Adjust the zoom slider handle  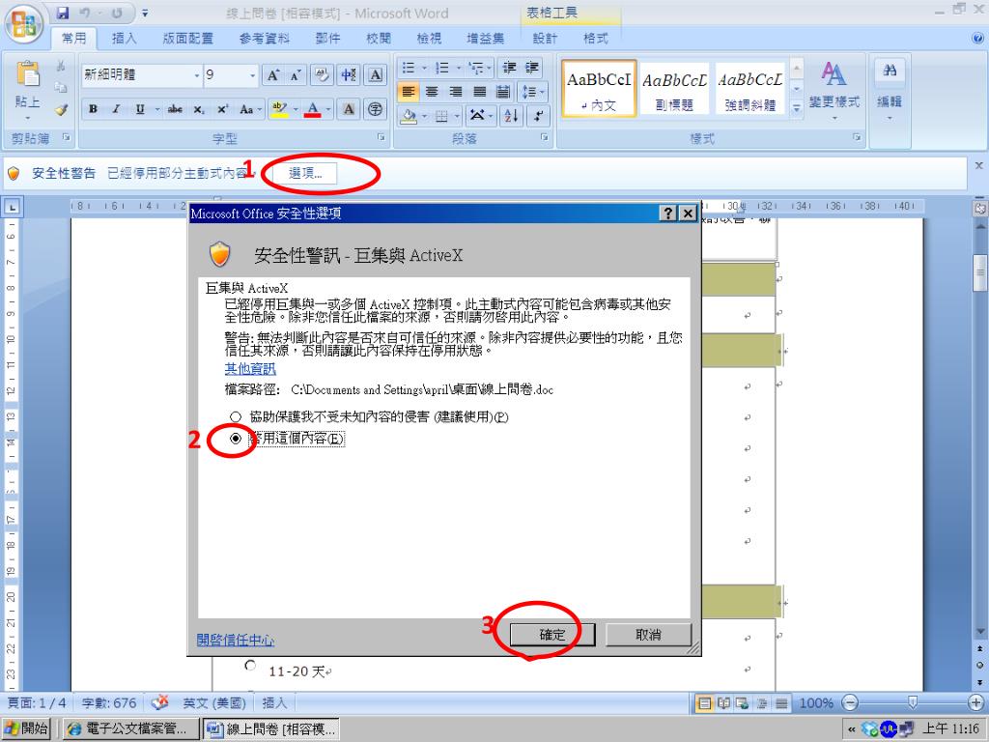912,702
